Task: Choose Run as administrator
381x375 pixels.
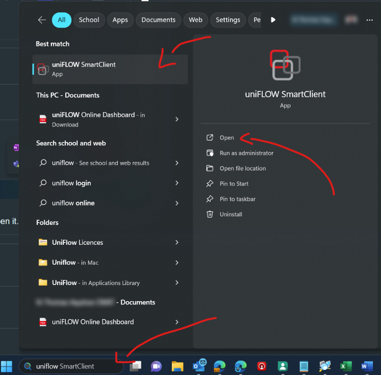Action: pos(247,153)
